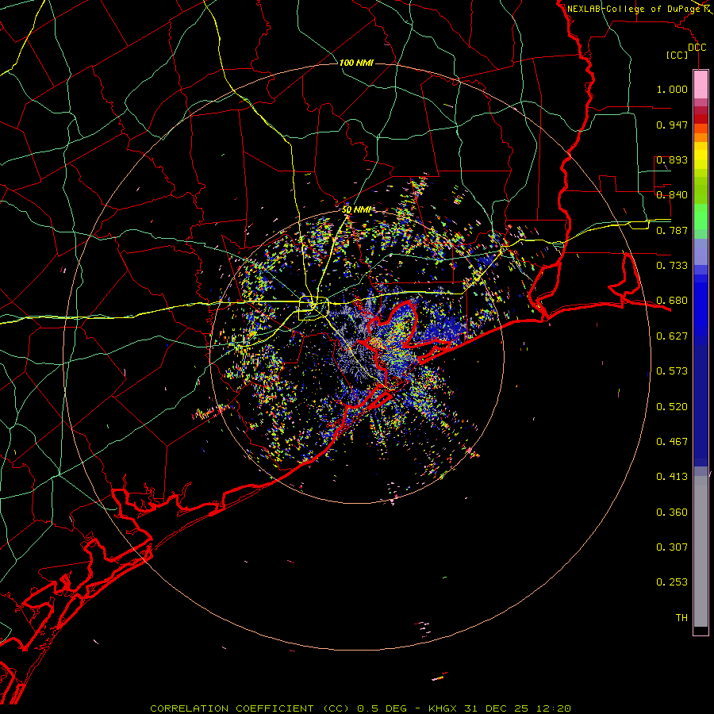Click the 0.413 legend value

click(x=672, y=477)
